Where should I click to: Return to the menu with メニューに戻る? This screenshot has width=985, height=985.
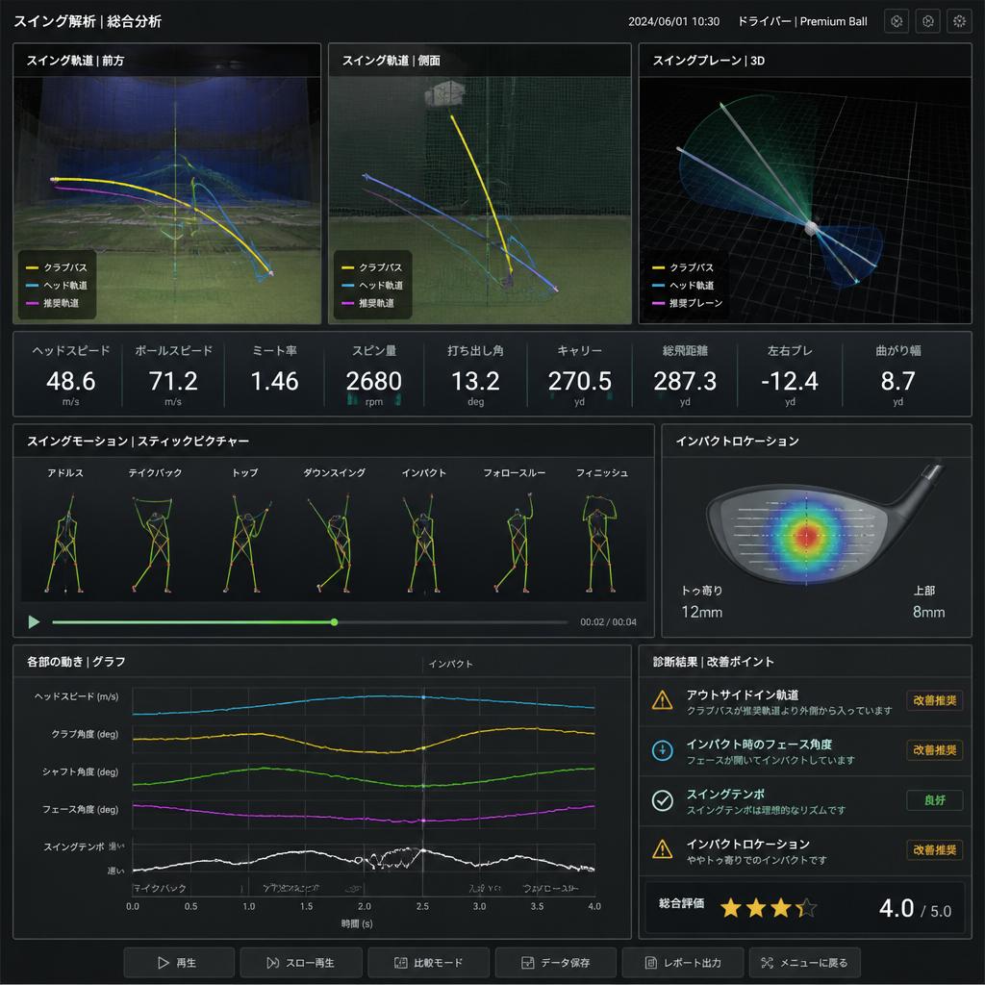tap(804, 962)
